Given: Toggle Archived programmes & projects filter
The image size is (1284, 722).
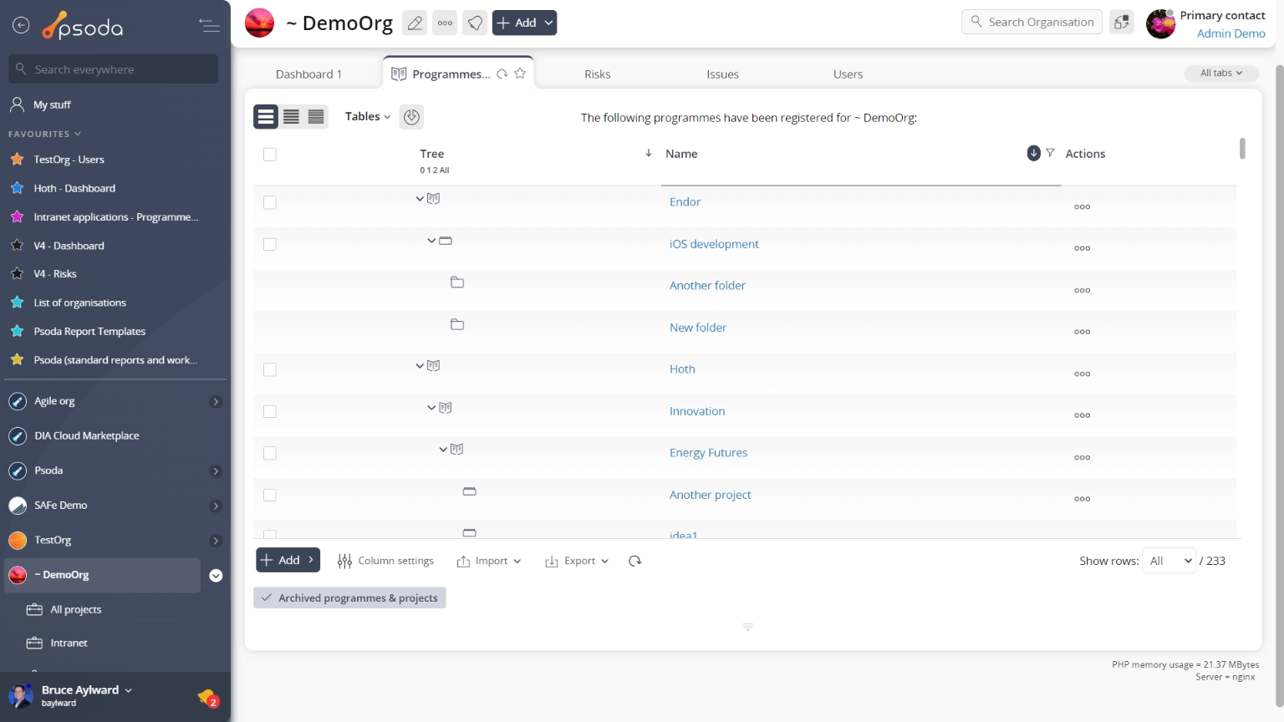Looking at the screenshot, I should coord(349,597).
